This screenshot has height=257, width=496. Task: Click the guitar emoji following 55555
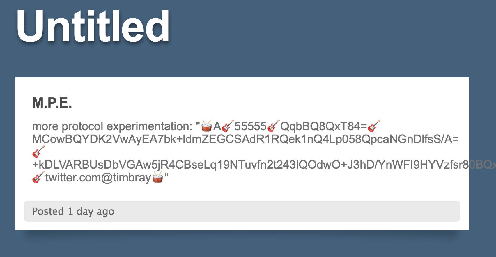(273, 126)
